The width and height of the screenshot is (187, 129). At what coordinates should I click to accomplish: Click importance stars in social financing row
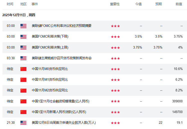[x=115, y=101]
